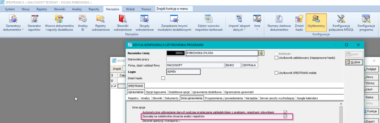
Task: Switch to the Nowy ribbon tab
Action: click(x=26, y=9)
